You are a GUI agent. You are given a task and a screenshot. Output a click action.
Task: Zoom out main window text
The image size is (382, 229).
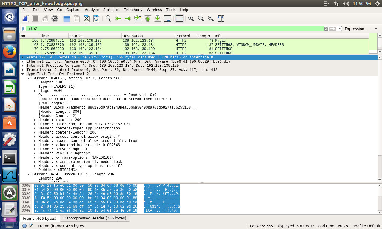[201, 18]
